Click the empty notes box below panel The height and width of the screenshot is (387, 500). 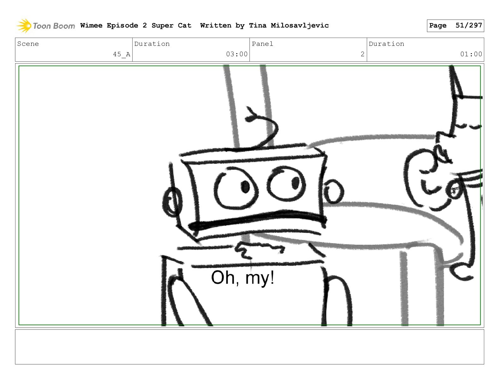(x=249, y=347)
